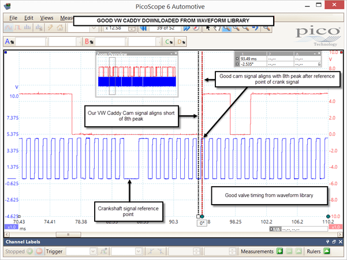The image size is (347, 260).
Task: Open advanced trigger settings icon
Action: pyautogui.click(x=103, y=251)
